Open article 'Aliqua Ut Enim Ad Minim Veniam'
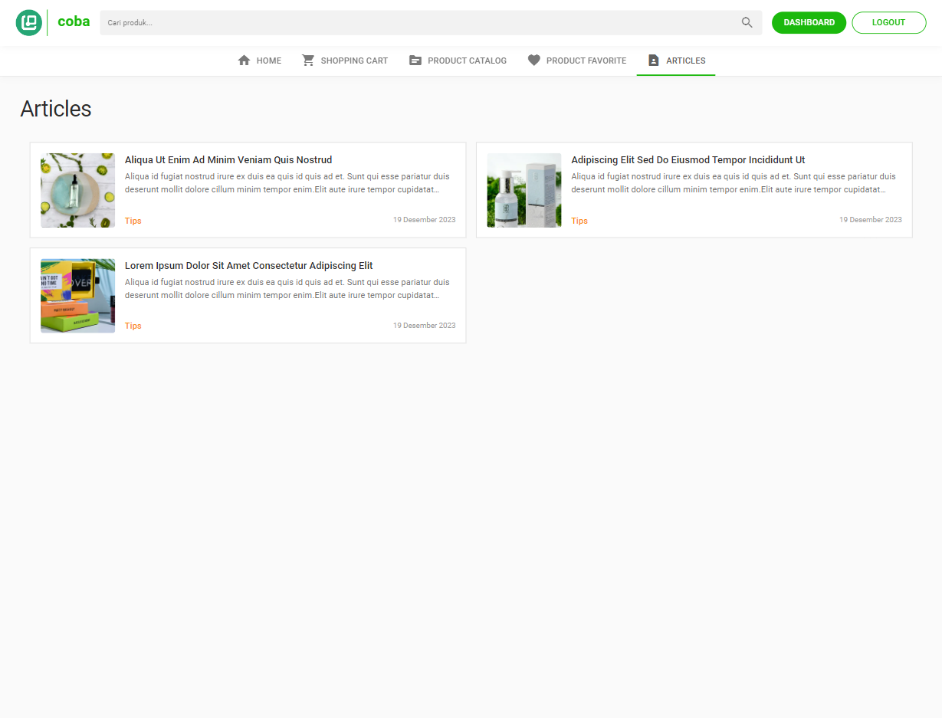The height and width of the screenshot is (718, 942). point(228,160)
